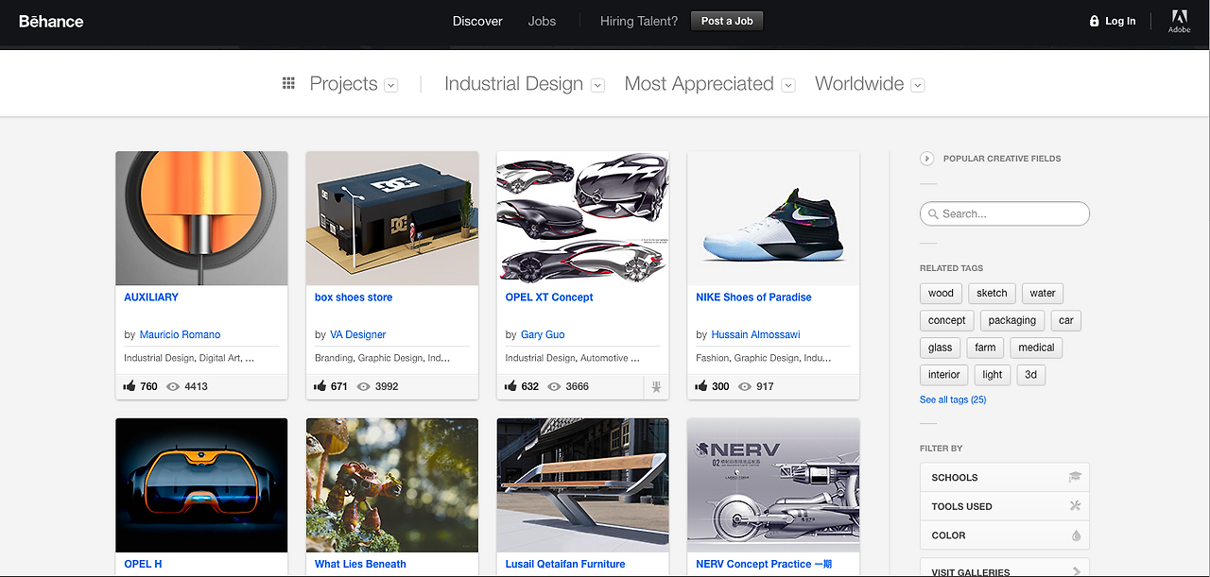
Task: Click the Popular Creative Fields arrow icon
Action: (926, 159)
